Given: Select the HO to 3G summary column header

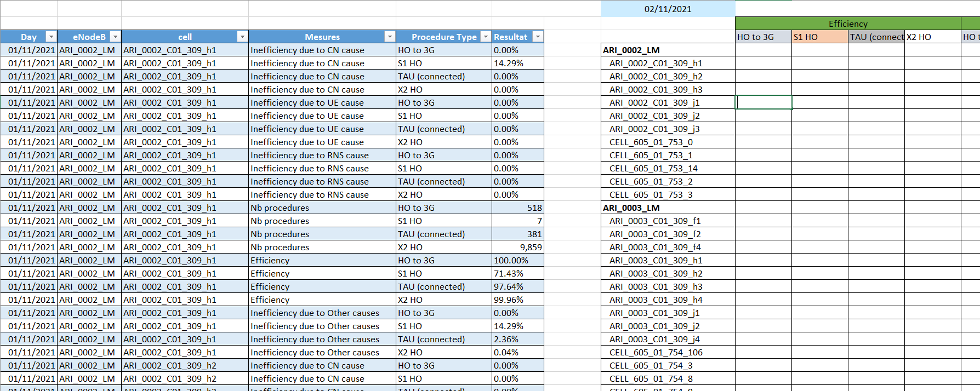Looking at the screenshot, I should 763,37.
